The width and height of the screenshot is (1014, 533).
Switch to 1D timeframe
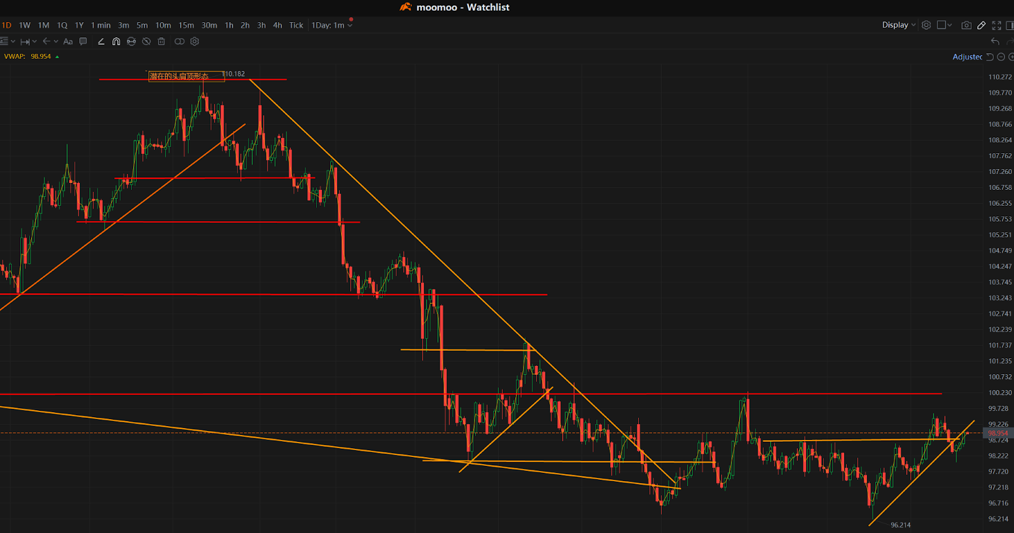tap(6, 25)
